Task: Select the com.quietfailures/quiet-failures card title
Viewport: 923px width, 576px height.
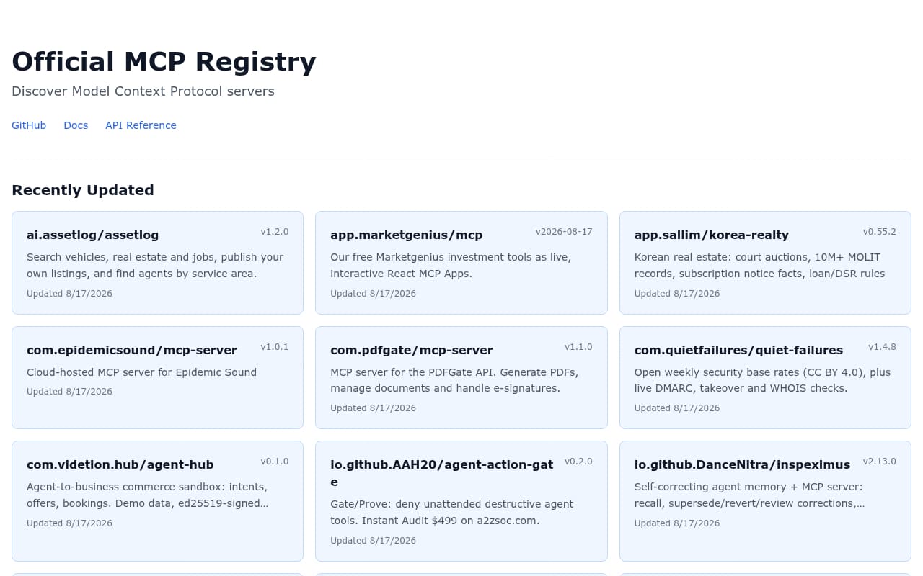Action: click(x=738, y=350)
